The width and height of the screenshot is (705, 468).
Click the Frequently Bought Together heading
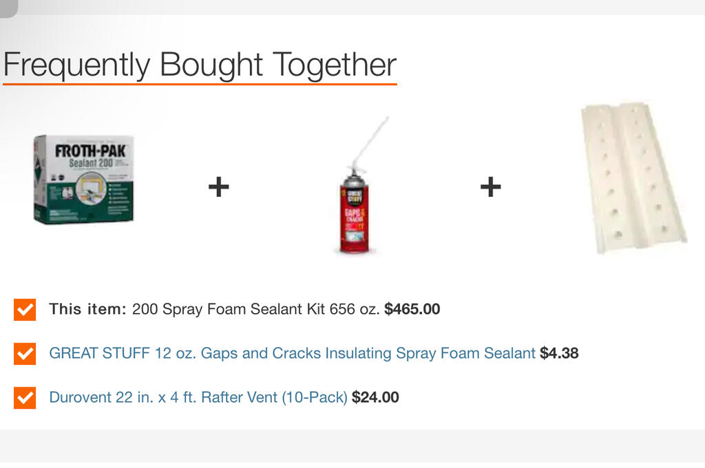(200, 64)
